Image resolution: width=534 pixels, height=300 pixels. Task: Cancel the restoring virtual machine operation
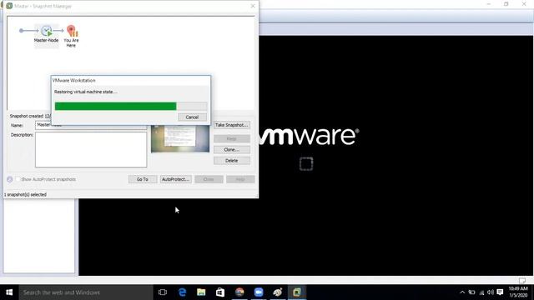click(192, 117)
